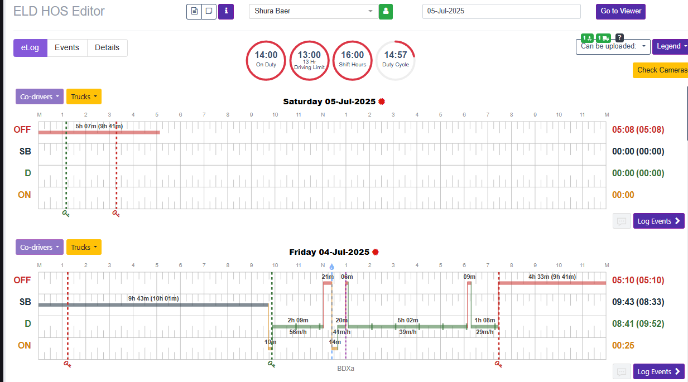
Task: Switch to the Events tab
Action: [x=67, y=48]
